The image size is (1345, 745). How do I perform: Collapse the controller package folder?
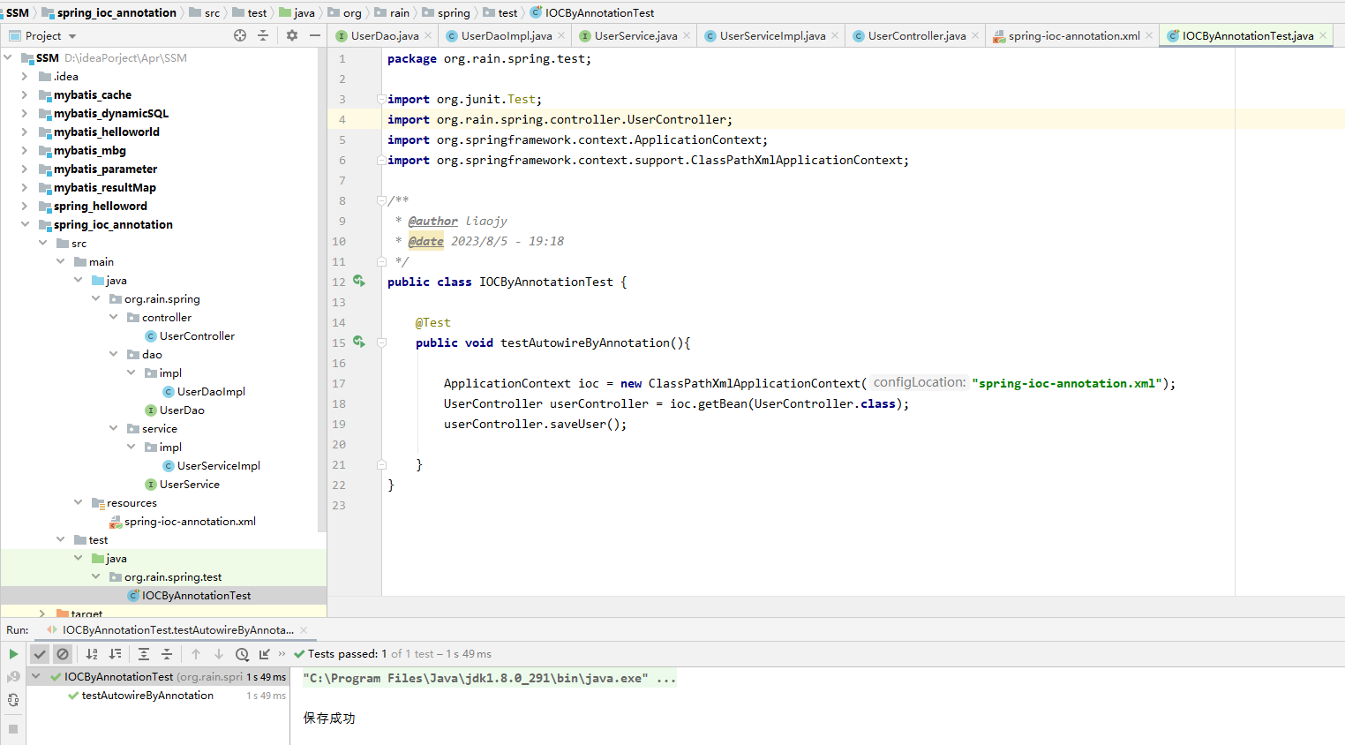[x=113, y=318]
